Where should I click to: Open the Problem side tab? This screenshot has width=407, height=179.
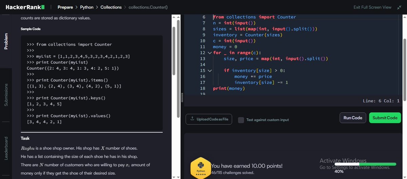[6, 41]
